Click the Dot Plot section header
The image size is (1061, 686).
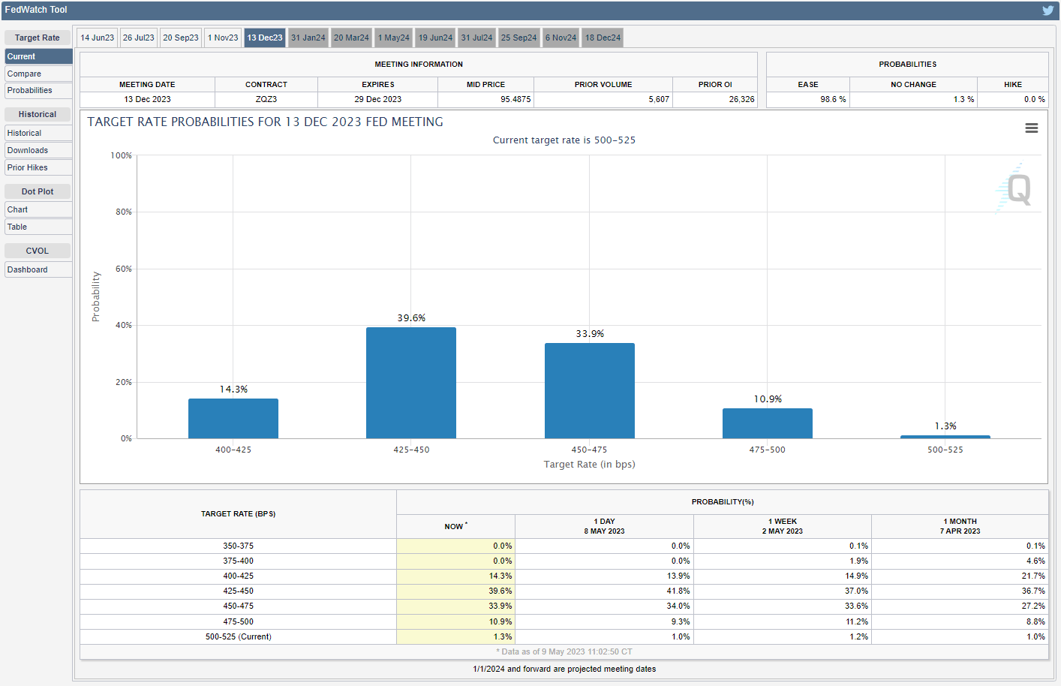pos(38,191)
